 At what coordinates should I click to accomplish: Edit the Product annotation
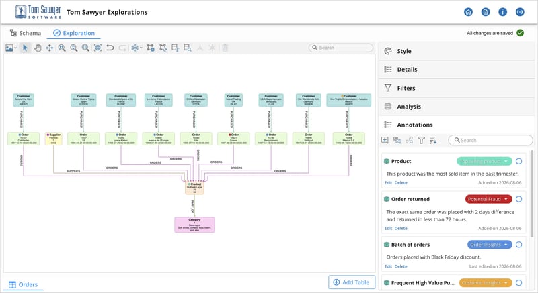[x=388, y=183]
